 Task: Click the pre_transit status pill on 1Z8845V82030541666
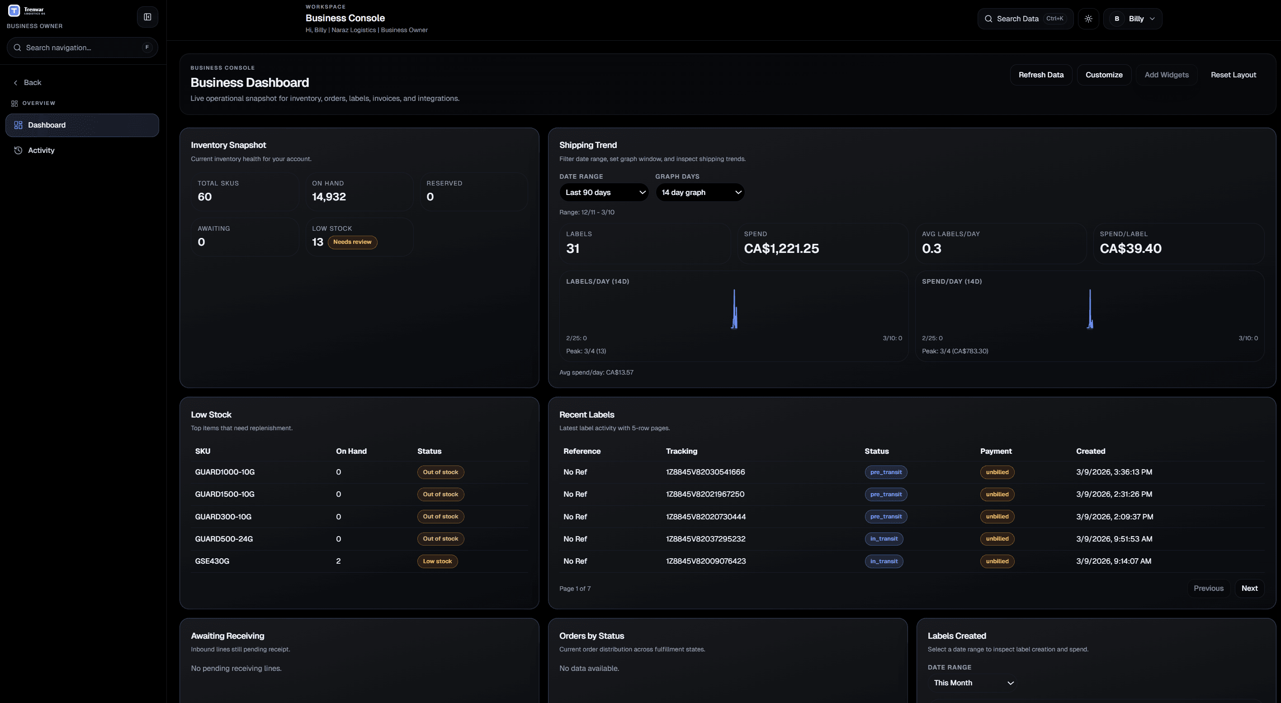pyautogui.click(x=886, y=472)
